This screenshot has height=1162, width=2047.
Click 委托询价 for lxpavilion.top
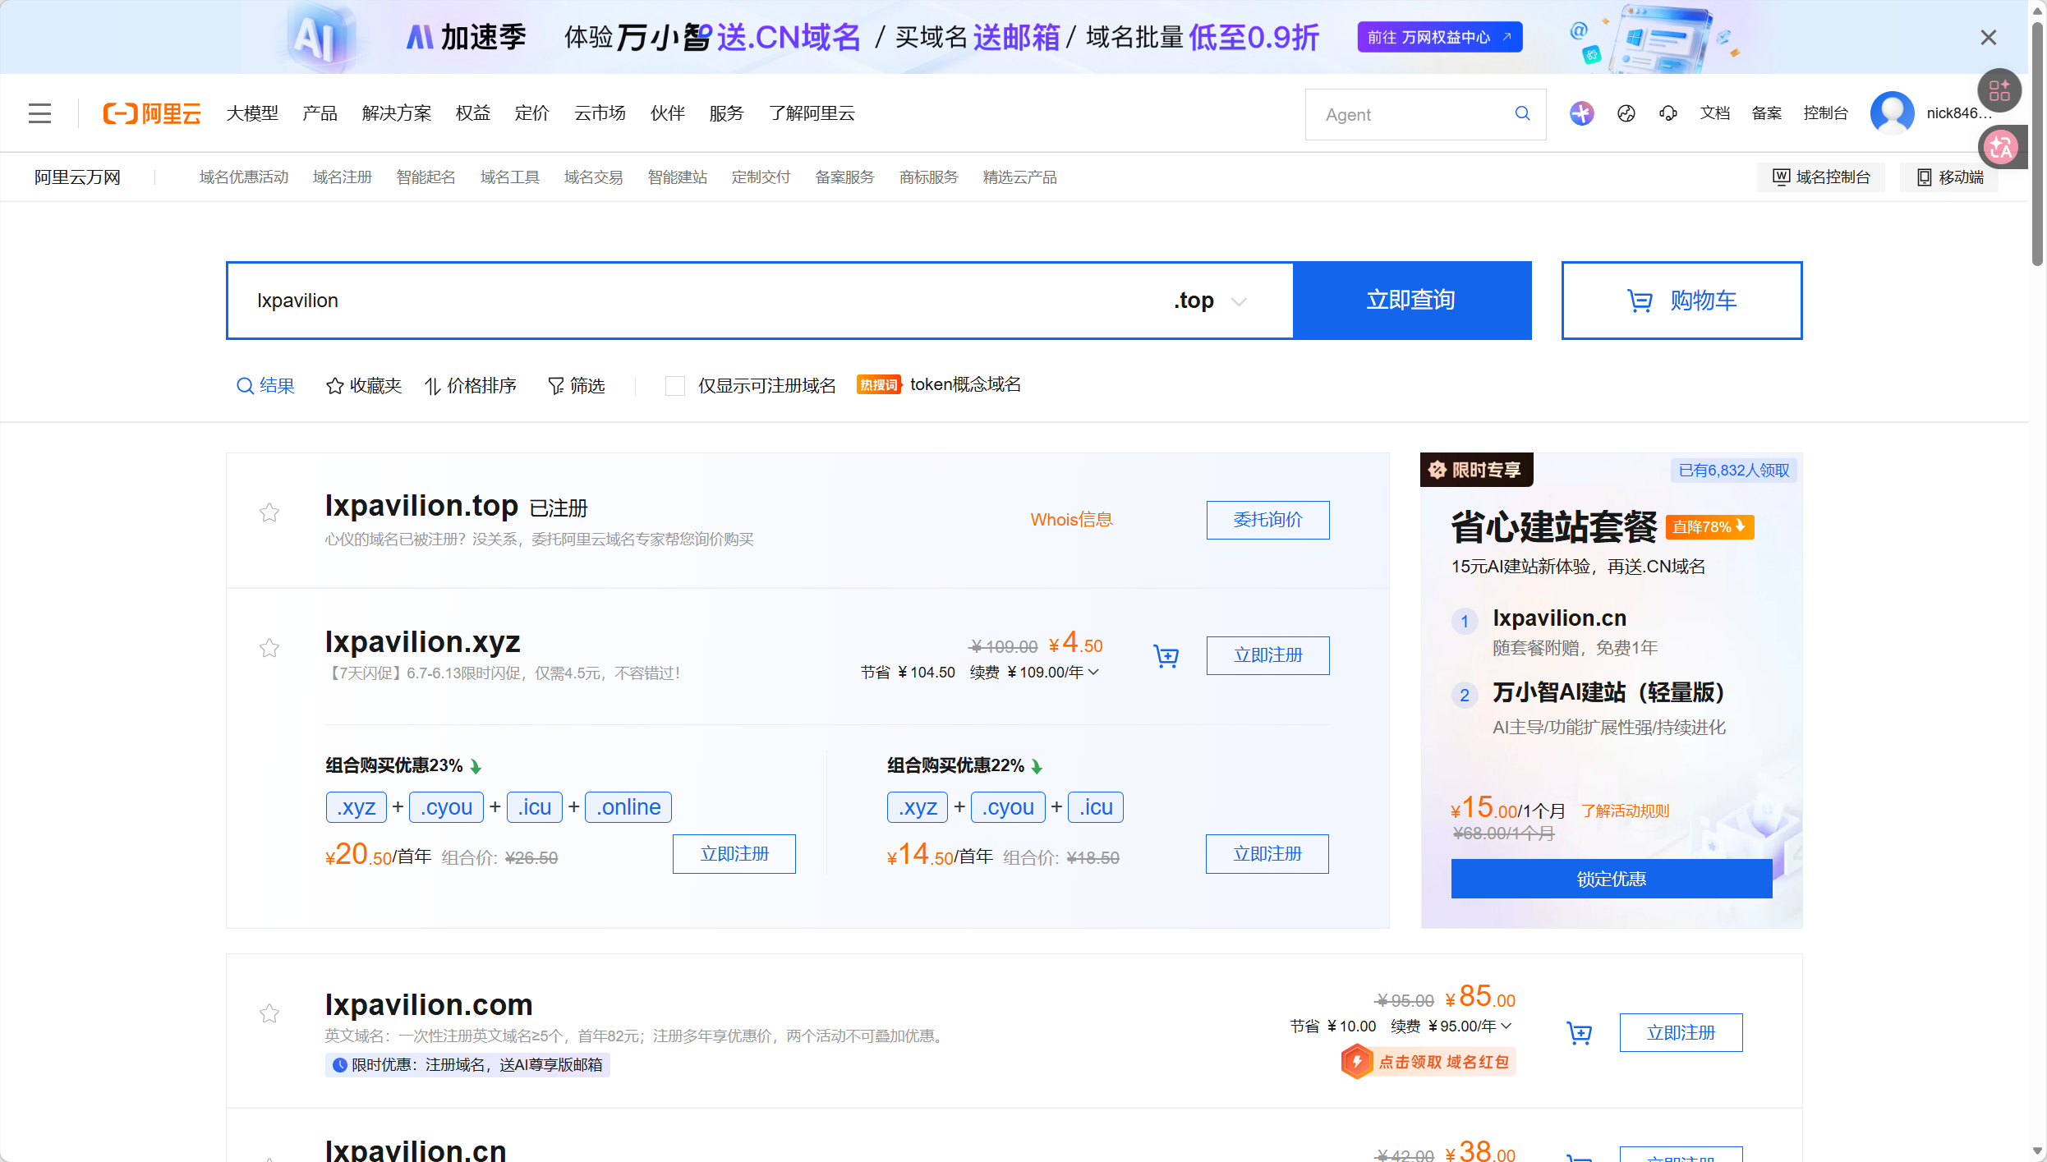pyautogui.click(x=1267, y=520)
